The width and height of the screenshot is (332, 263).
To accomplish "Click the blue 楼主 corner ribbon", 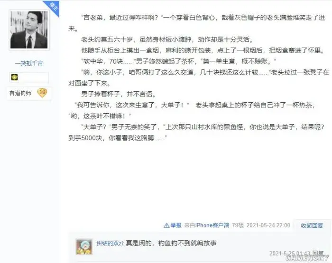I will [53, 7].
